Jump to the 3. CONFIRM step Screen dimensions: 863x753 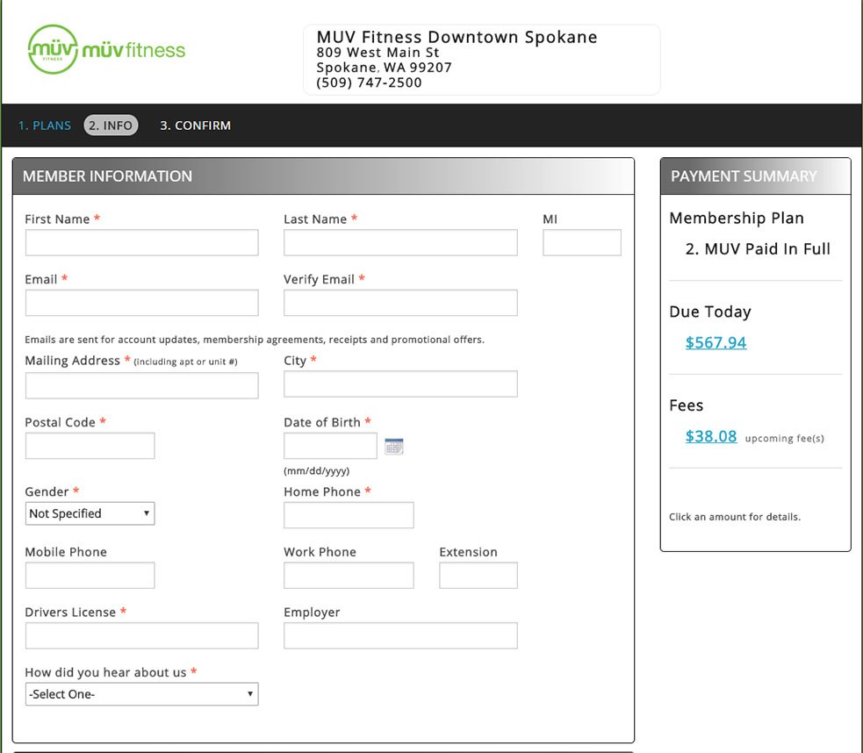(196, 125)
